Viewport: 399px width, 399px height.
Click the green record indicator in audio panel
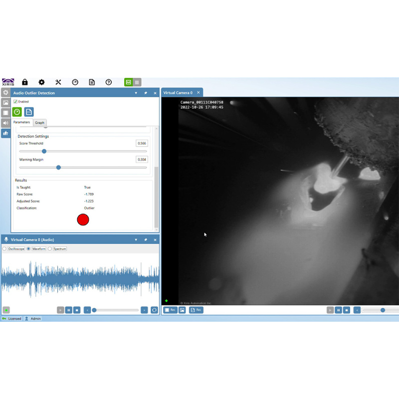point(6,310)
